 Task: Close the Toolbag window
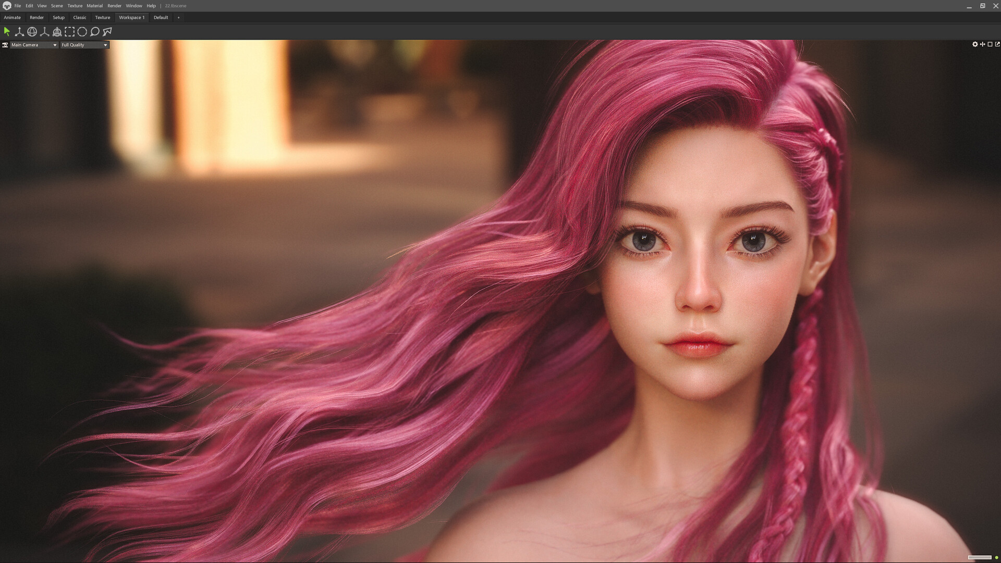pos(995,6)
